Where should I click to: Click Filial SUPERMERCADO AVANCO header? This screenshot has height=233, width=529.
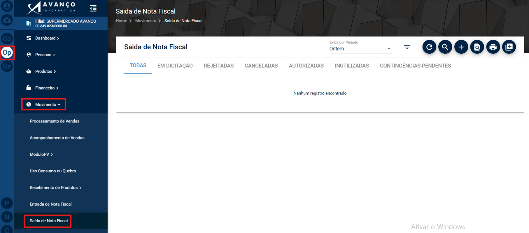61,23
